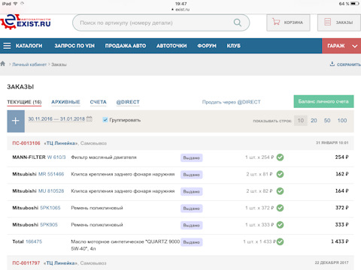The width and height of the screenshot is (361, 270).
Task: Tap the Wi-Fi status icon
Action: tap(16, 4)
